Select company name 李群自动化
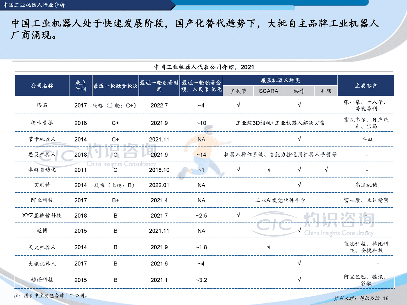The height and width of the screenshot is (305, 407). [x=42, y=170]
